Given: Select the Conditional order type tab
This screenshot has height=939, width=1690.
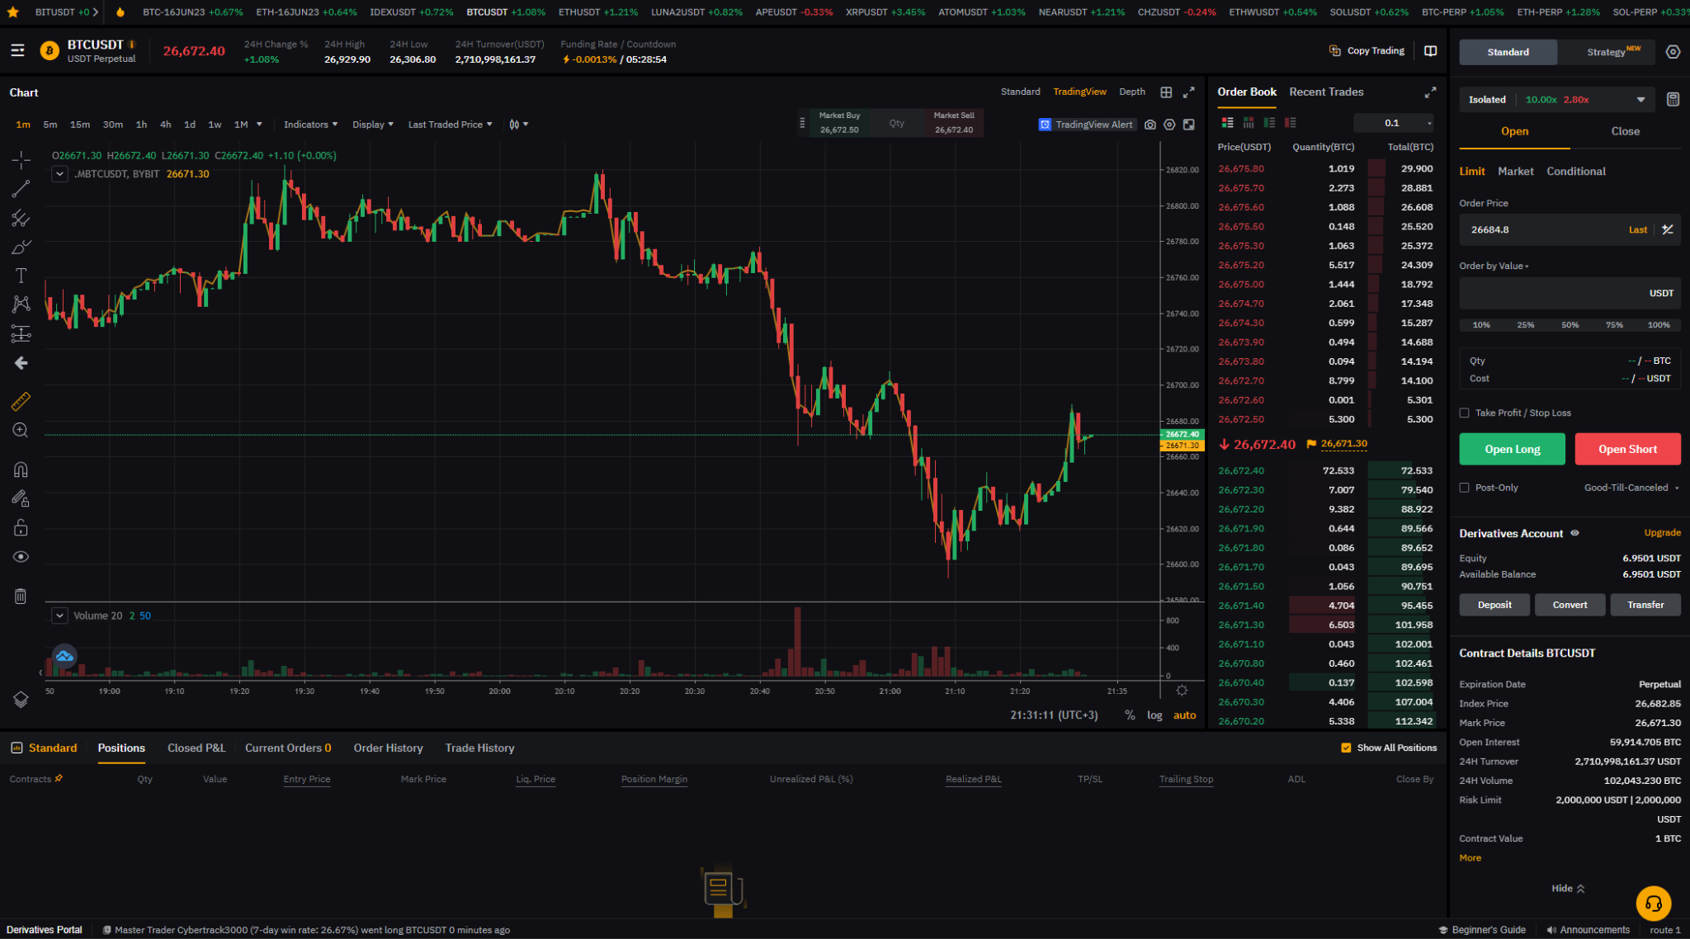Looking at the screenshot, I should [x=1575, y=171].
